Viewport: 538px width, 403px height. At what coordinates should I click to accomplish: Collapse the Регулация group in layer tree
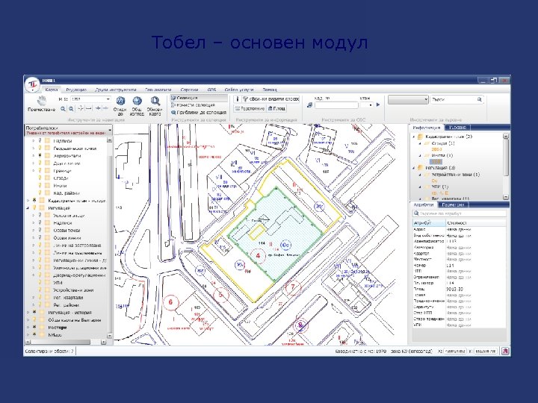coord(28,208)
